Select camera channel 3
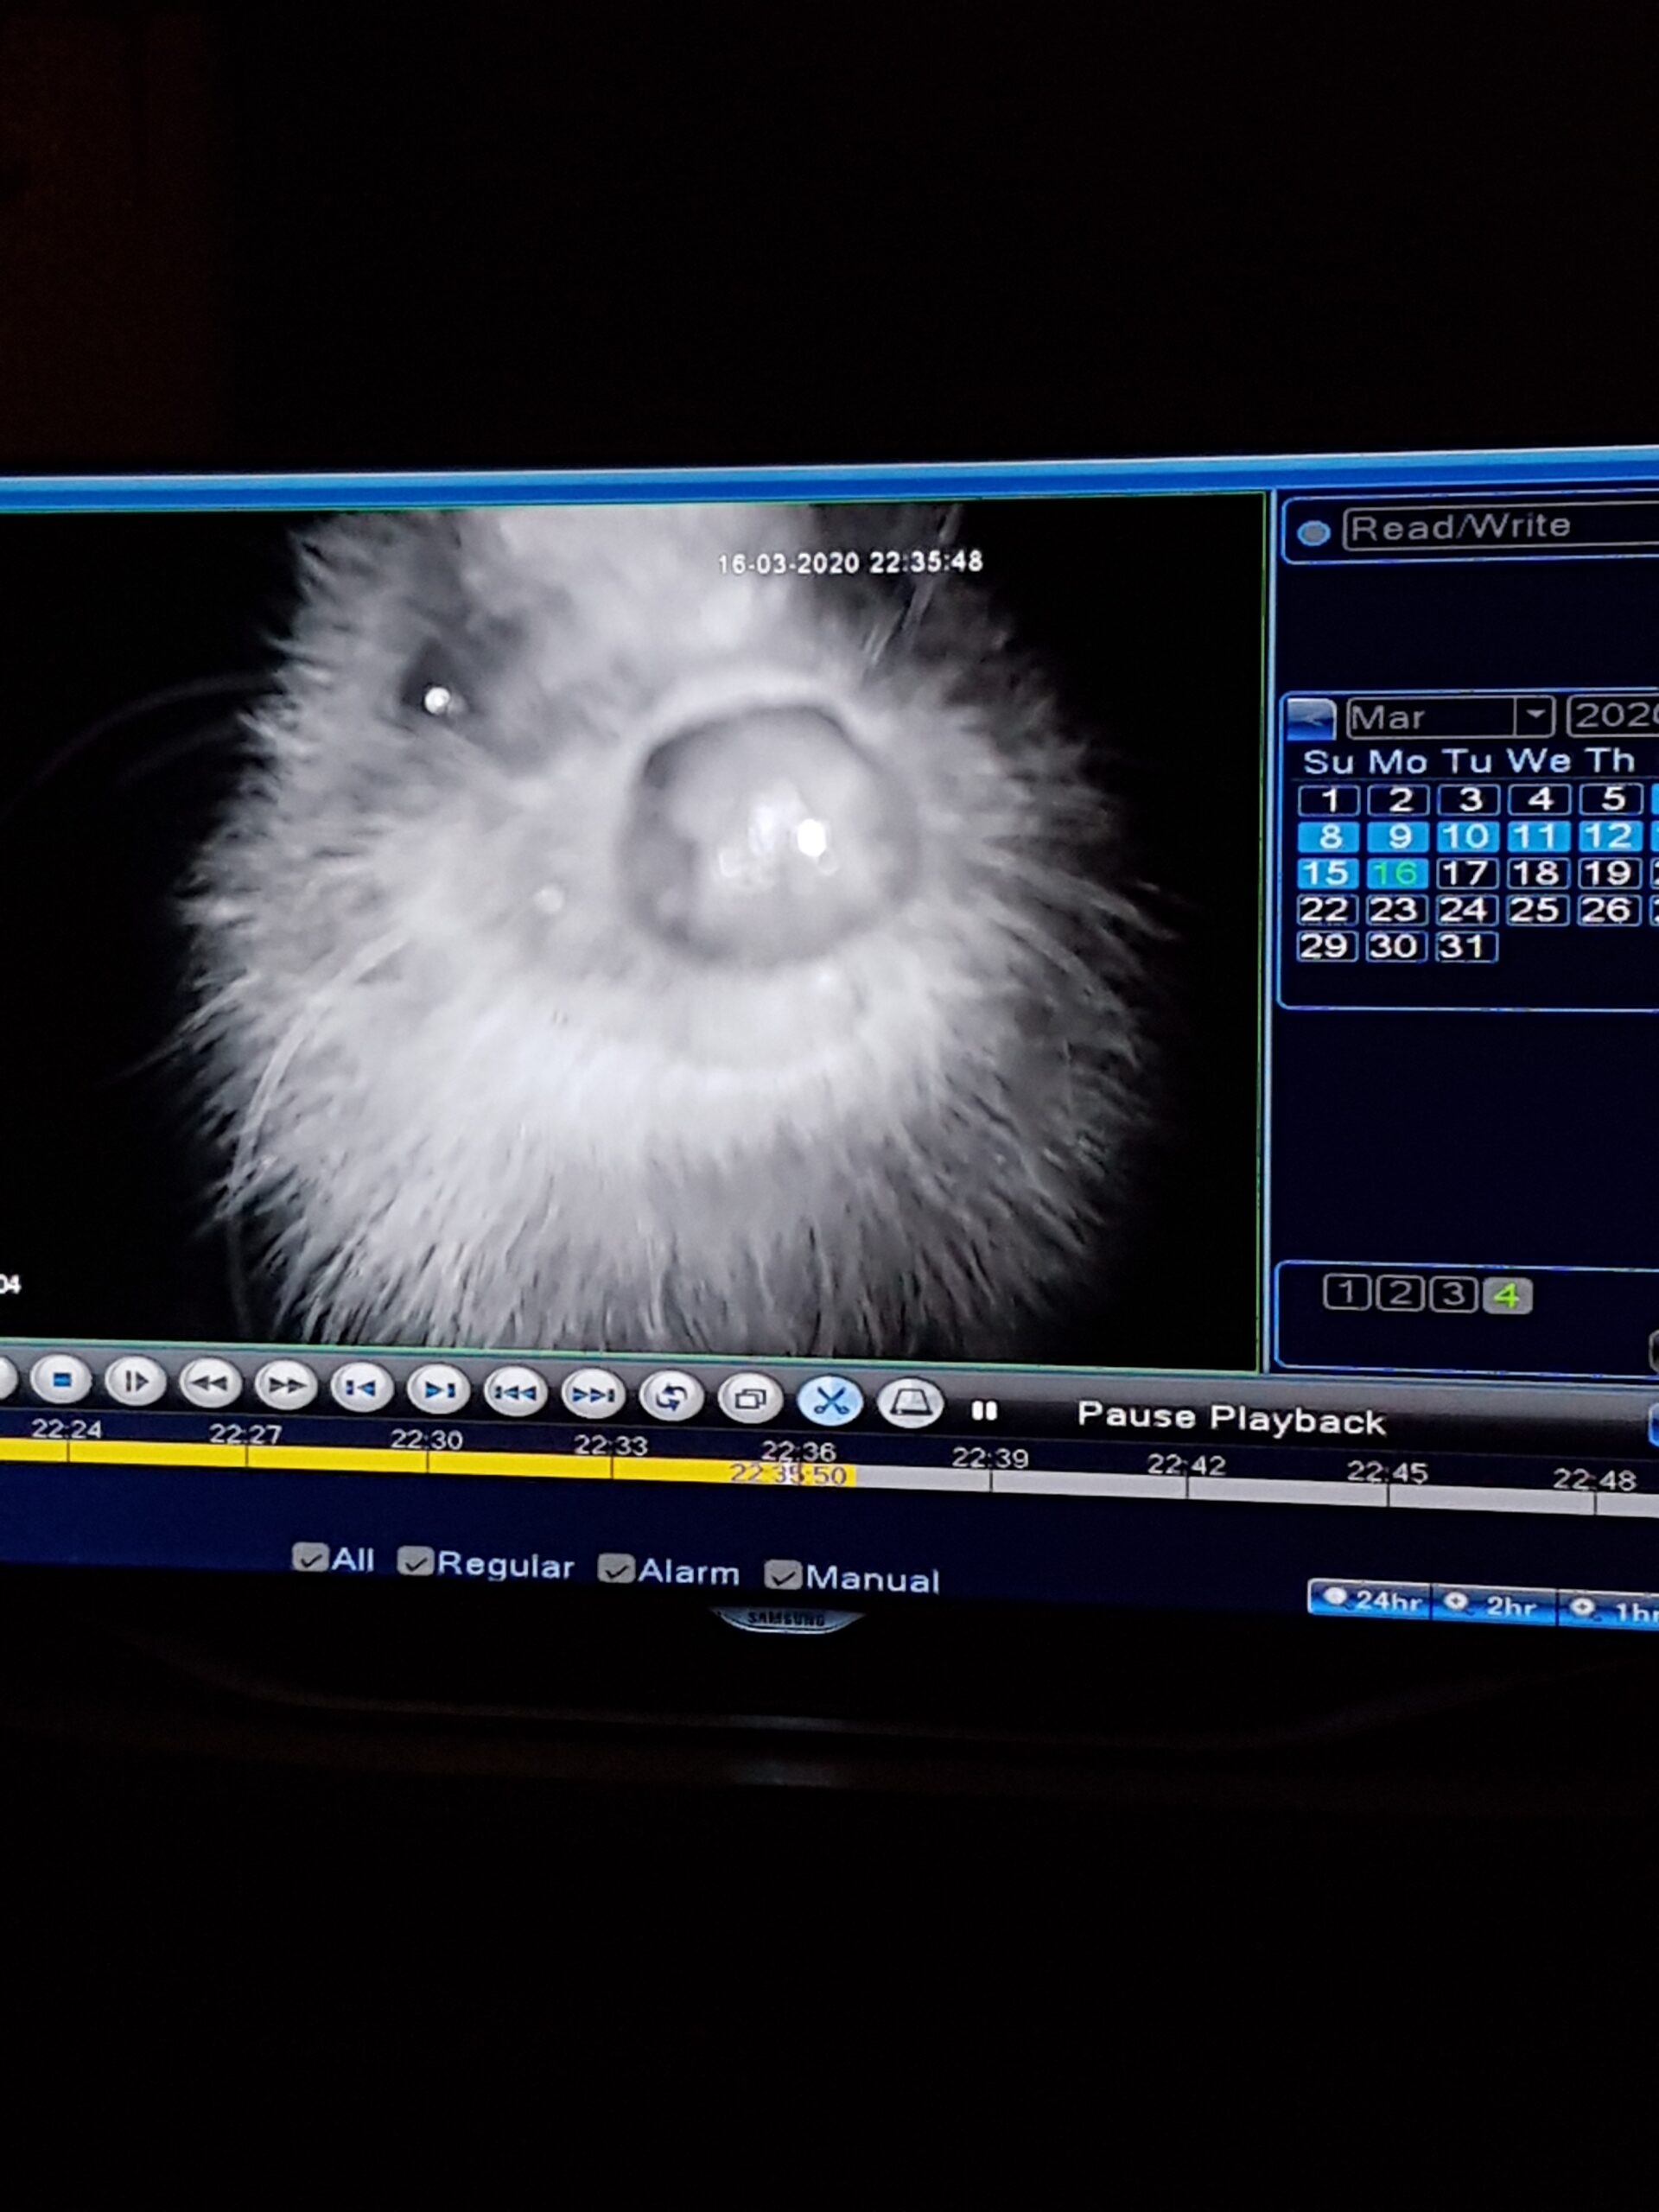This screenshot has width=1659, height=2212. 1453,1295
